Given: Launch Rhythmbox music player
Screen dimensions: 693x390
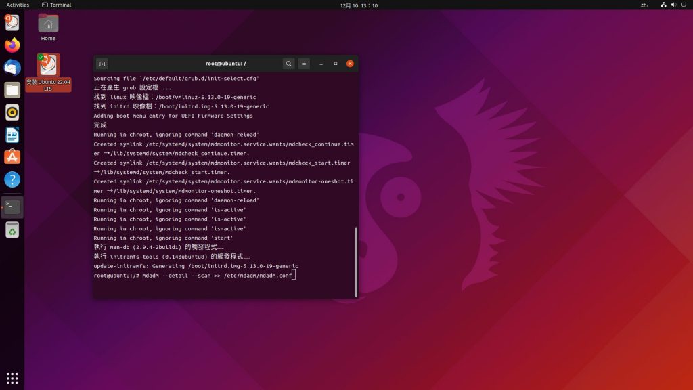Looking at the screenshot, I should tap(12, 112).
